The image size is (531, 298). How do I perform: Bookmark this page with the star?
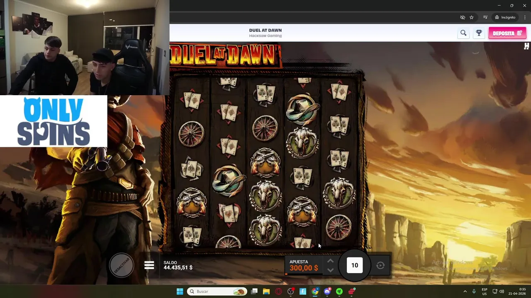tap(472, 17)
